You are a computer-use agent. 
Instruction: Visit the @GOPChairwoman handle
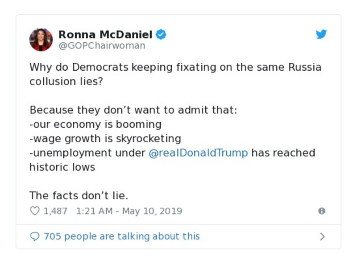pyautogui.click(x=102, y=45)
